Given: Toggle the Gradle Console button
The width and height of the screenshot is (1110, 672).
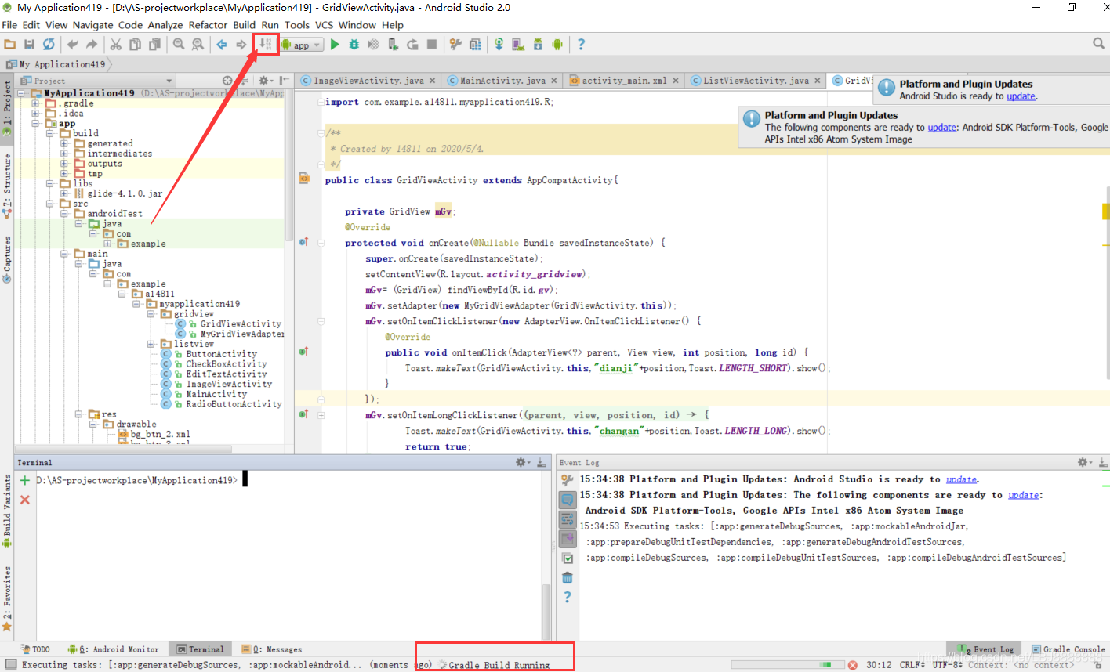Looking at the screenshot, I should pyautogui.click(x=1068, y=649).
